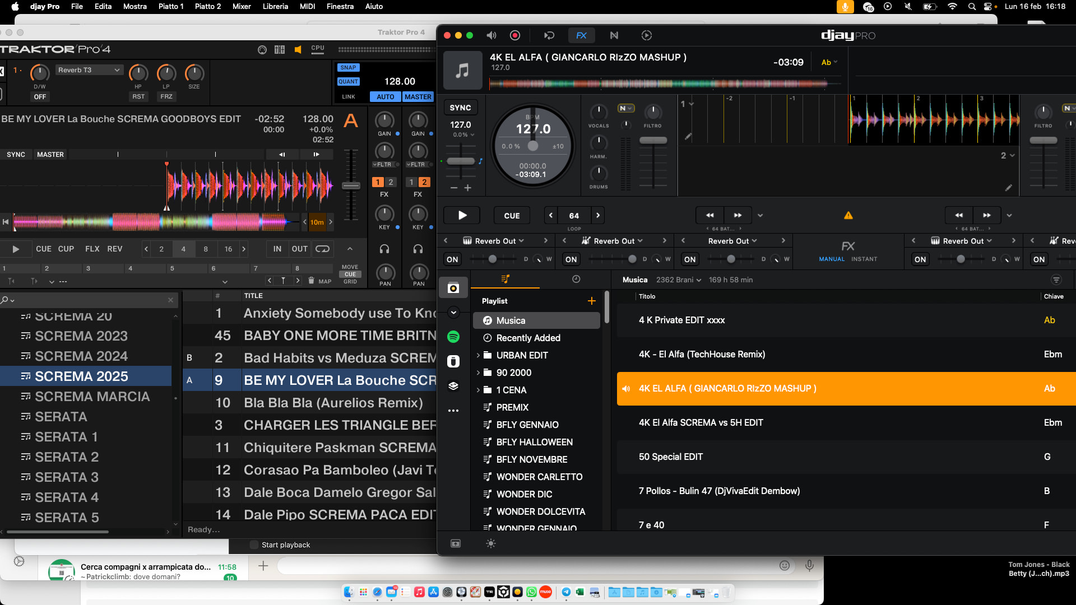The height and width of the screenshot is (605, 1076).
Task: Expand the URBAN EDIT folder
Action: (x=478, y=355)
